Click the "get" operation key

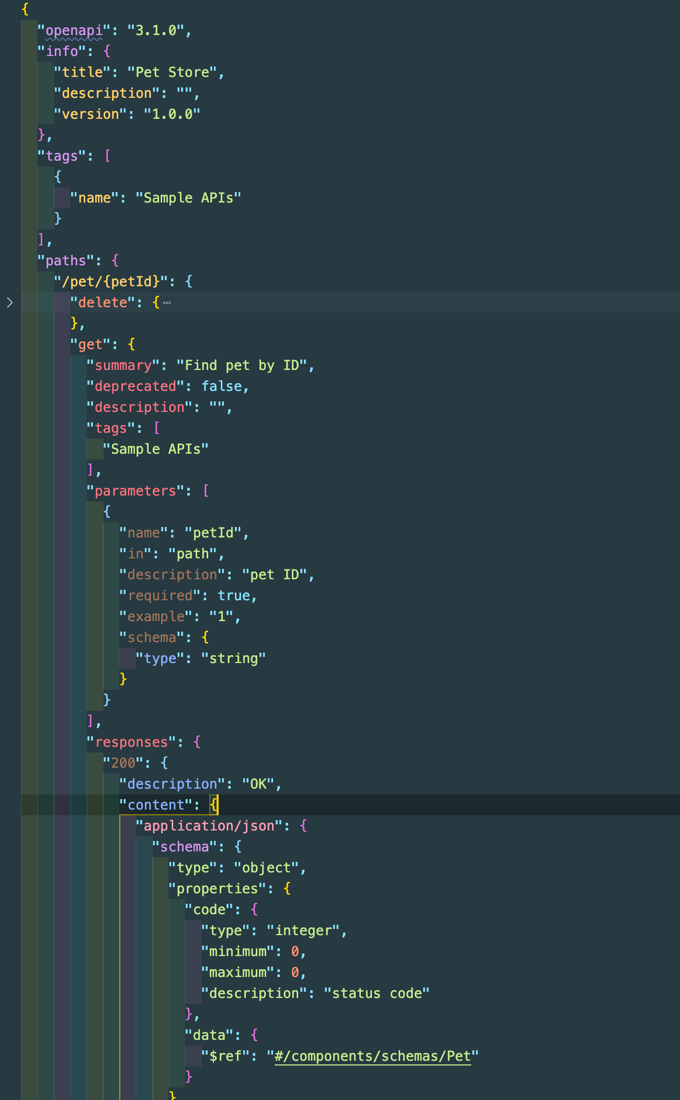coord(90,344)
